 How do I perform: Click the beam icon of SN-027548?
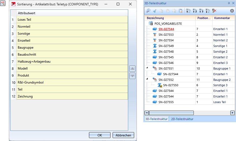tap(155, 52)
